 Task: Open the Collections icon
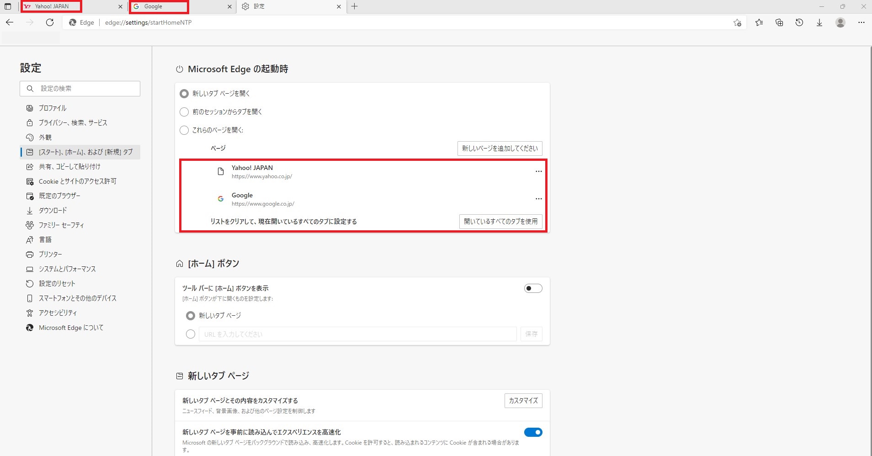pyautogui.click(x=779, y=22)
